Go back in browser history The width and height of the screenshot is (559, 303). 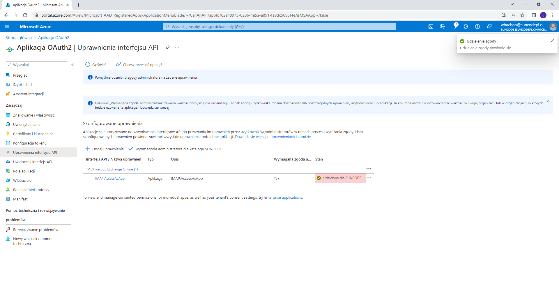(6, 15)
